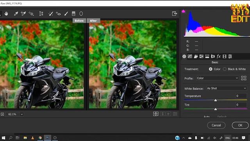Toggle histogram shadow clipping warning
The height and width of the screenshot is (141, 250).
click(183, 11)
